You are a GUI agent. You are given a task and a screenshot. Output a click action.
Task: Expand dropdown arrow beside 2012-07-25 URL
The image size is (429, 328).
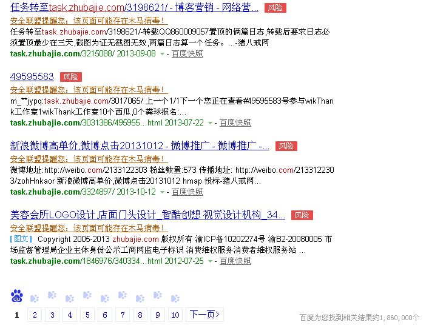210,261
